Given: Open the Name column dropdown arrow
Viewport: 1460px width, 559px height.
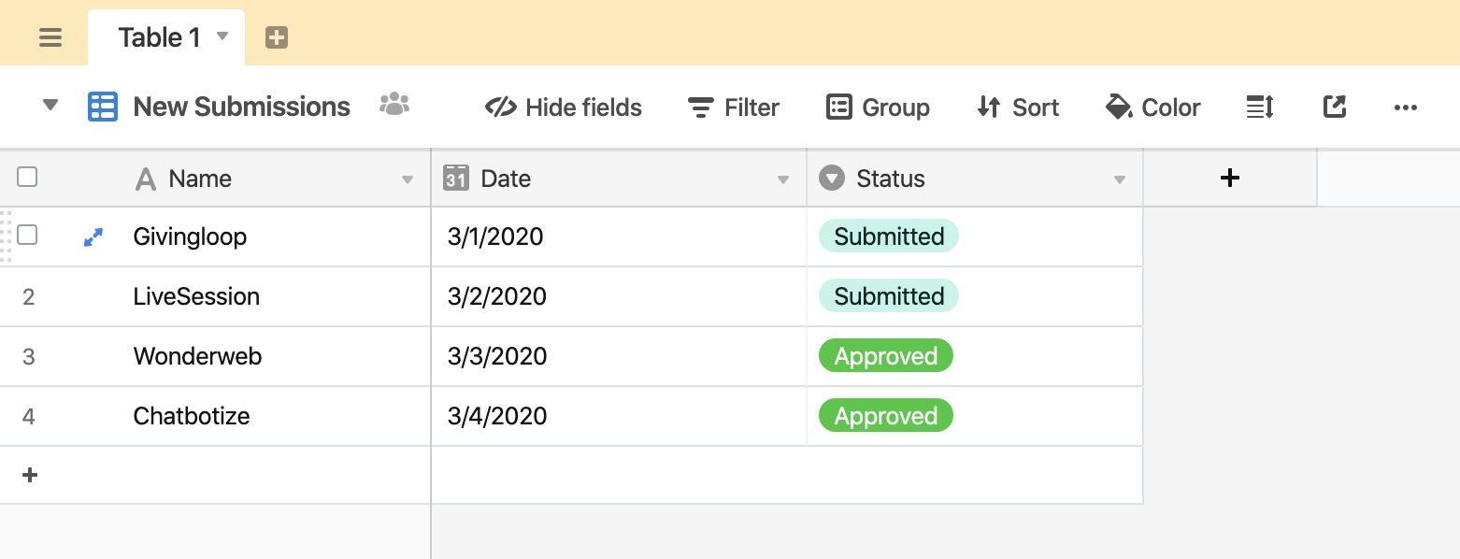Looking at the screenshot, I should 408,179.
